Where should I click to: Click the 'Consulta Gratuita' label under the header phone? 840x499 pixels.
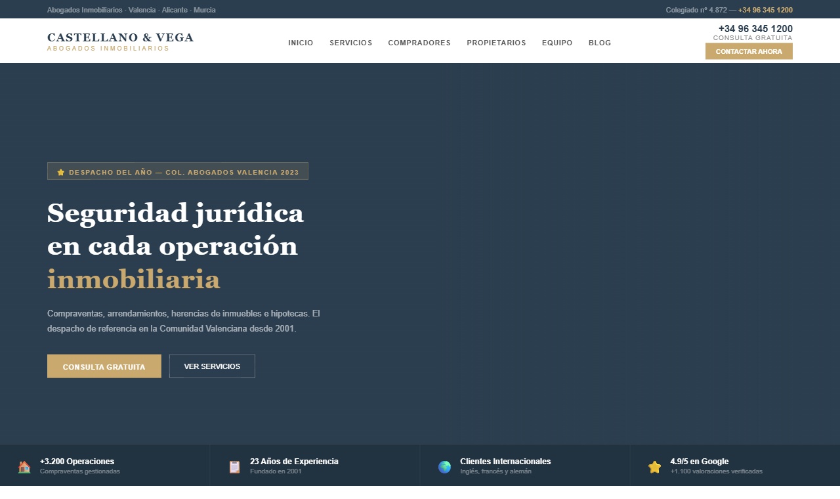(753, 38)
